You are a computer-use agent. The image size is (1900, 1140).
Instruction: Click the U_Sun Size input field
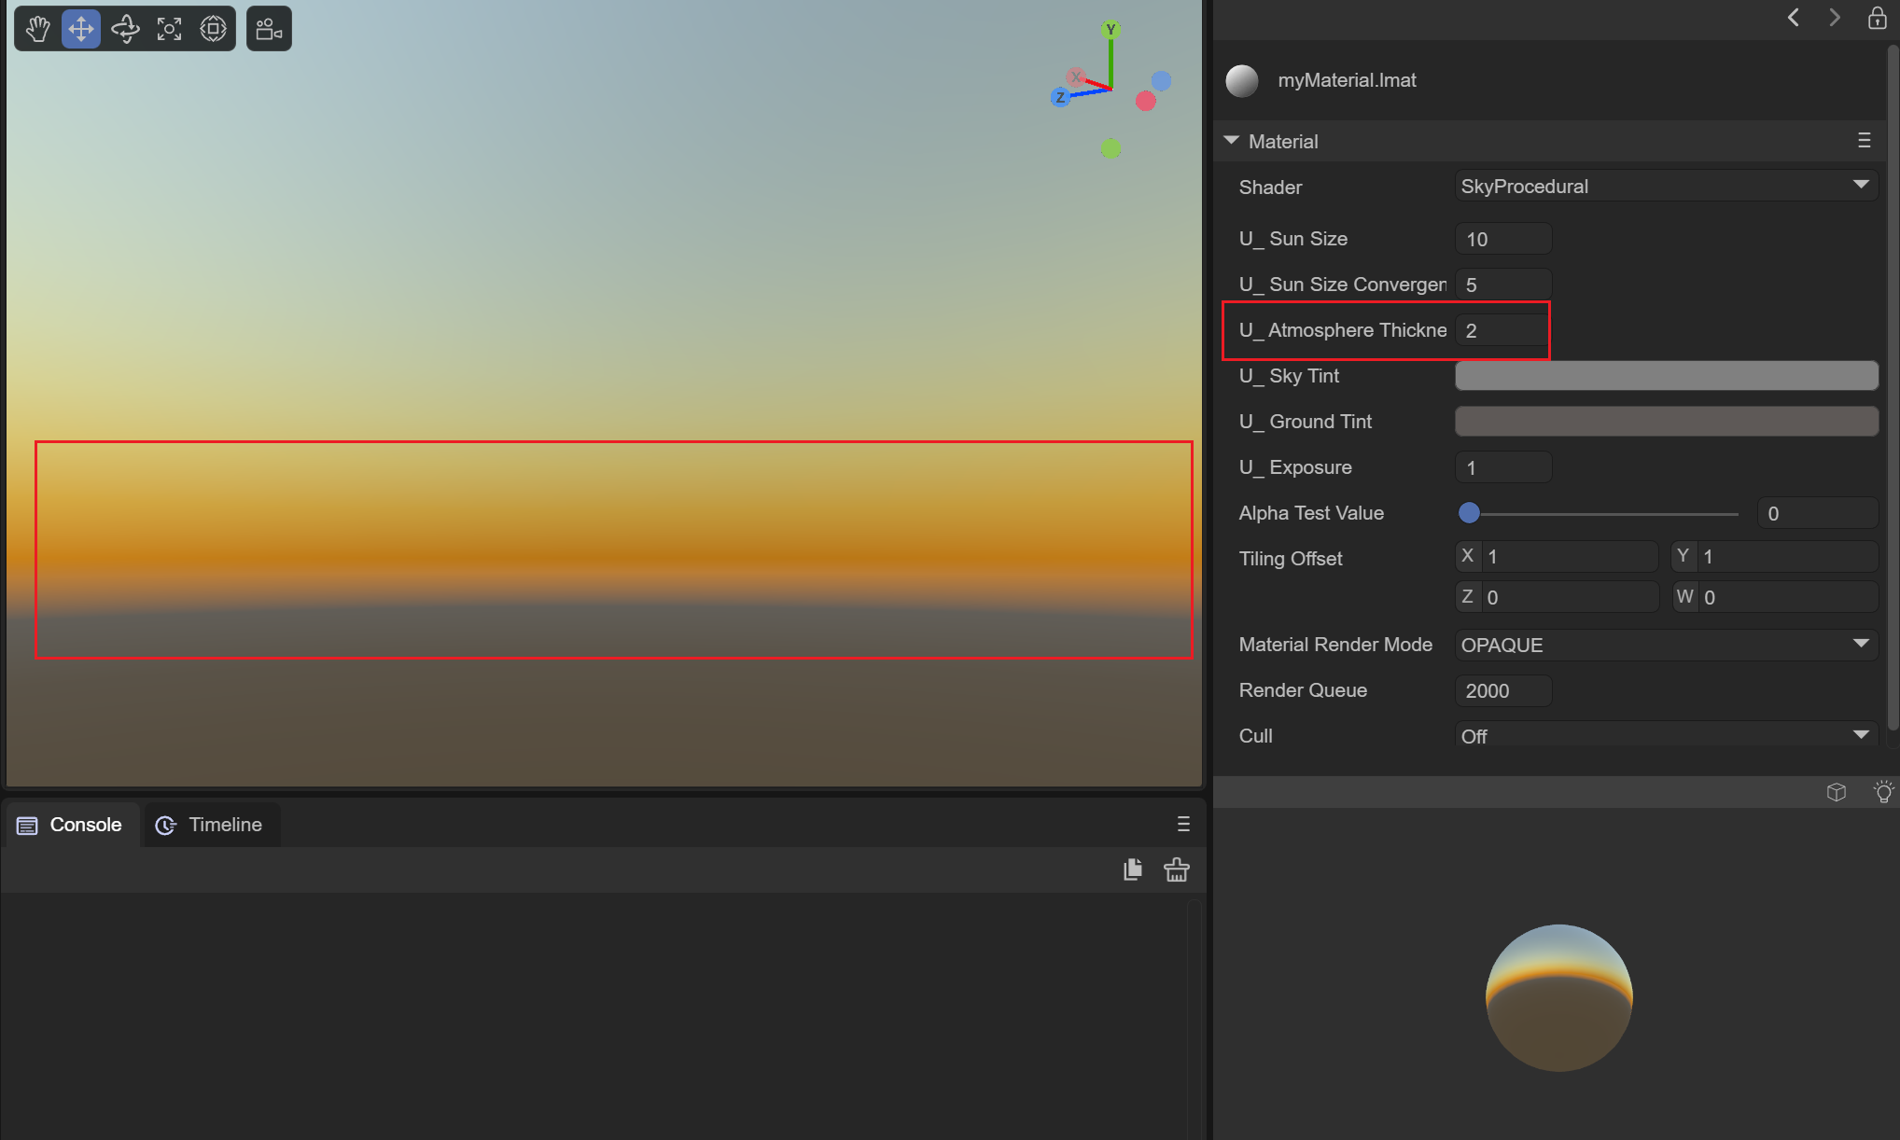pyautogui.click(x=1502, y=239)
